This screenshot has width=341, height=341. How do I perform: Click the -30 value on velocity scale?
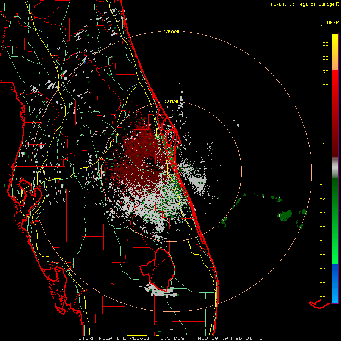pos(324,213)
